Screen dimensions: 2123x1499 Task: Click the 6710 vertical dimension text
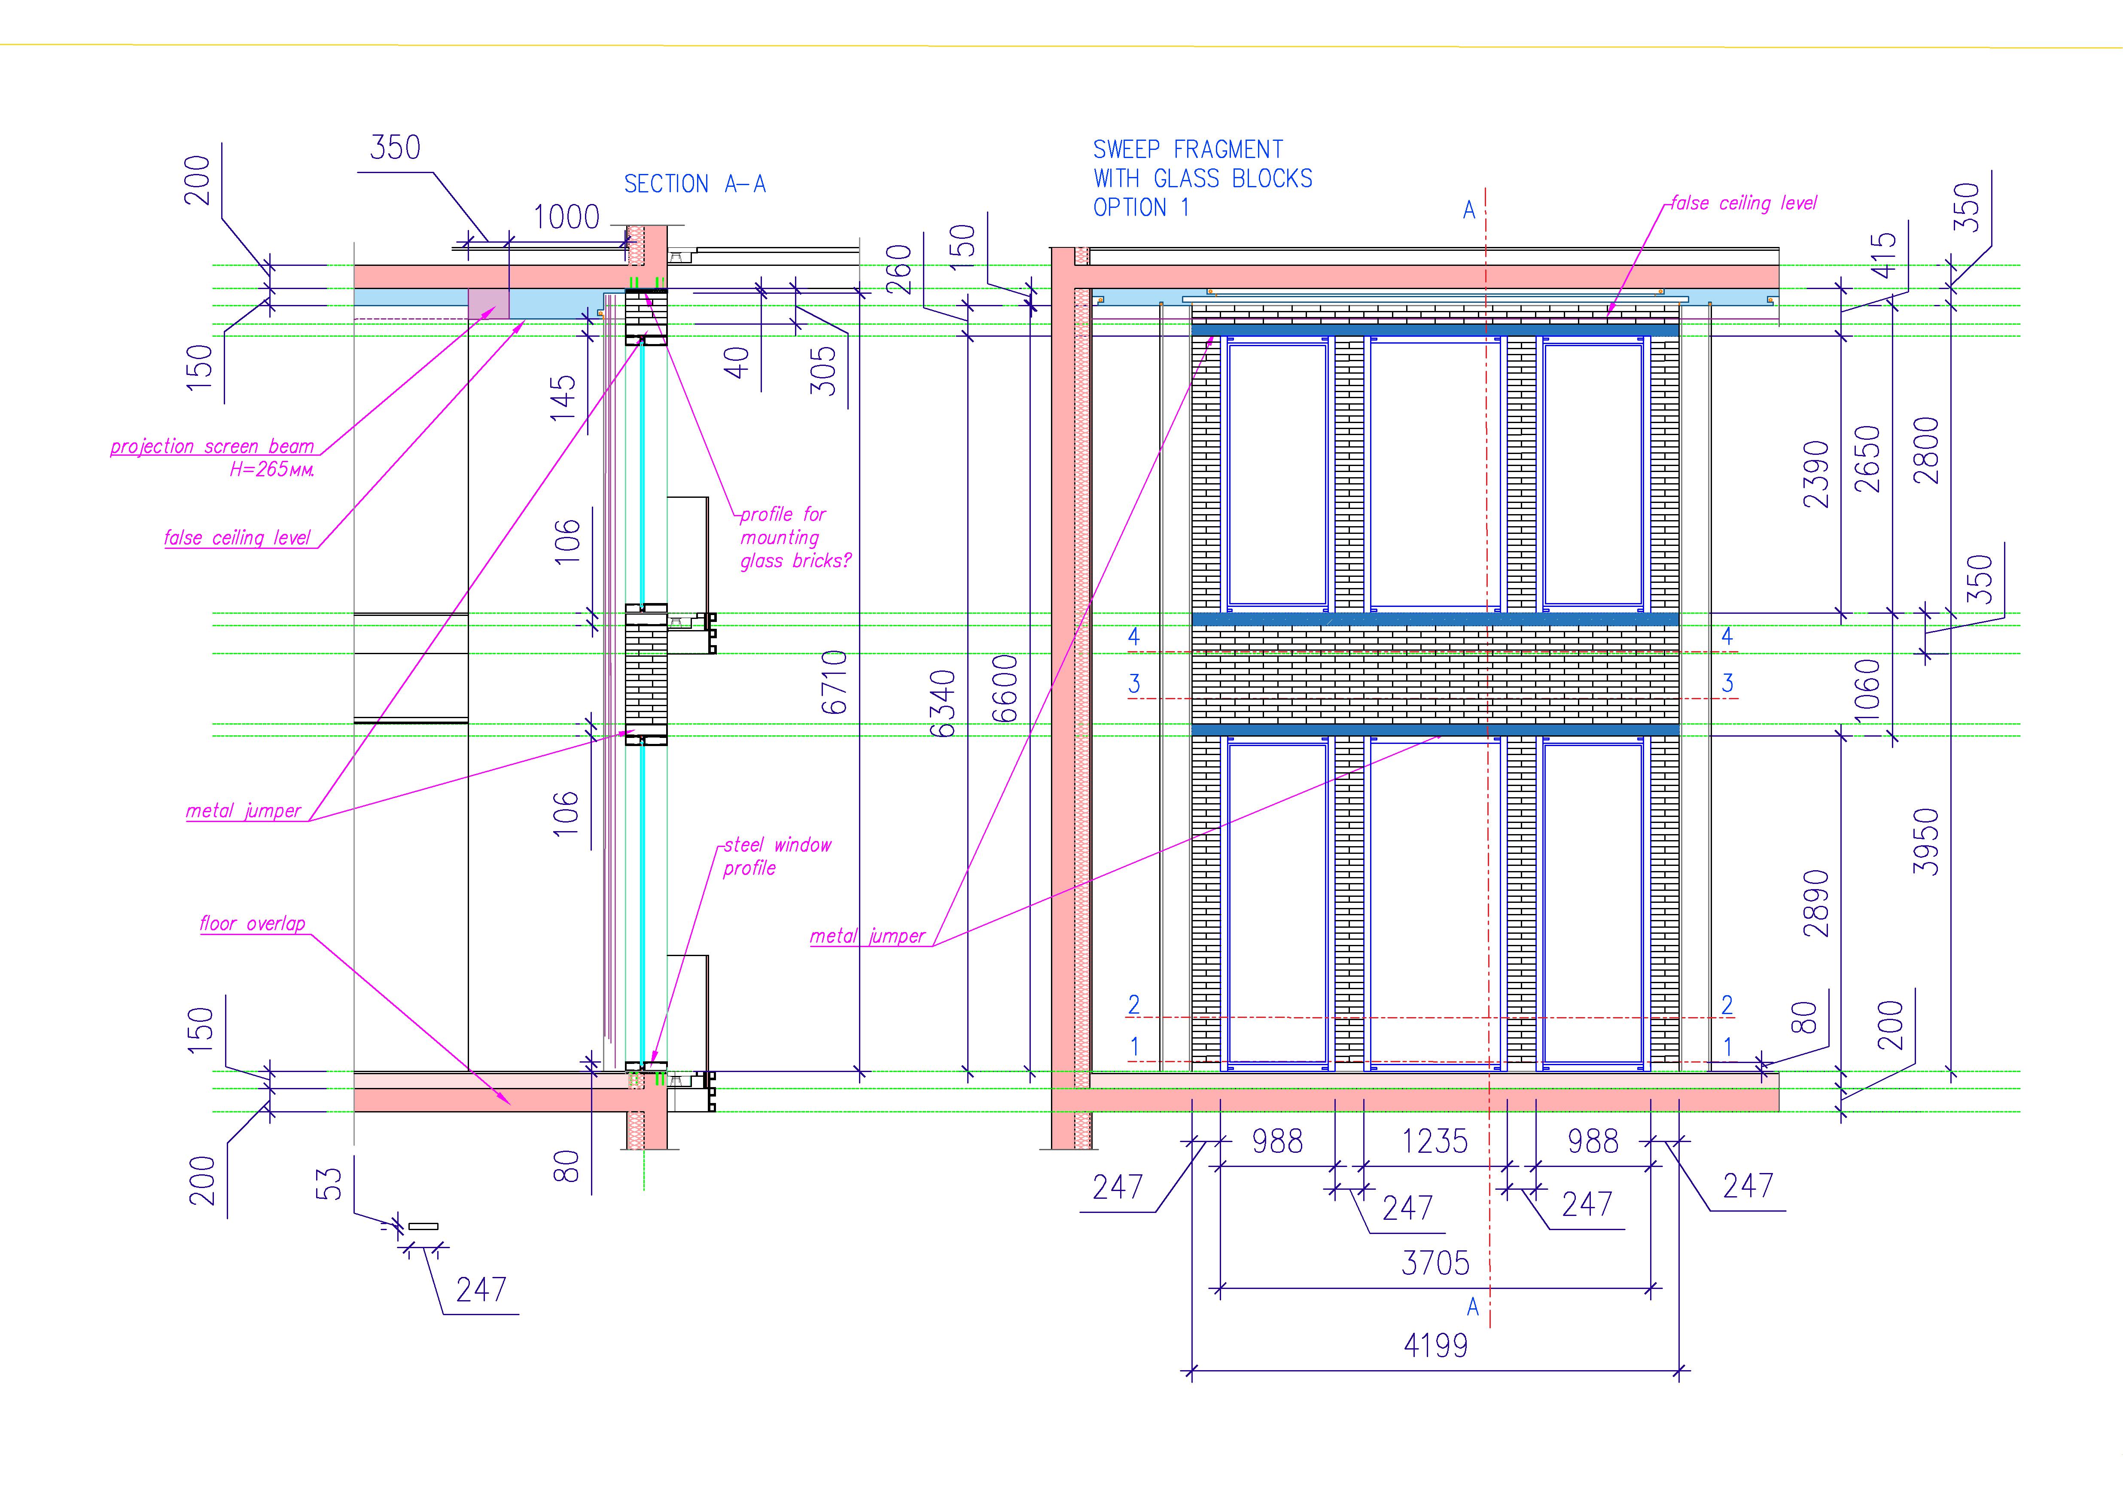point(834,682)
